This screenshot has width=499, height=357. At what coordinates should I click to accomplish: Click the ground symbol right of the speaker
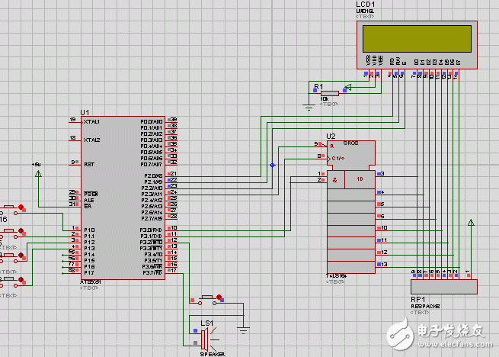tap(244, 329)
